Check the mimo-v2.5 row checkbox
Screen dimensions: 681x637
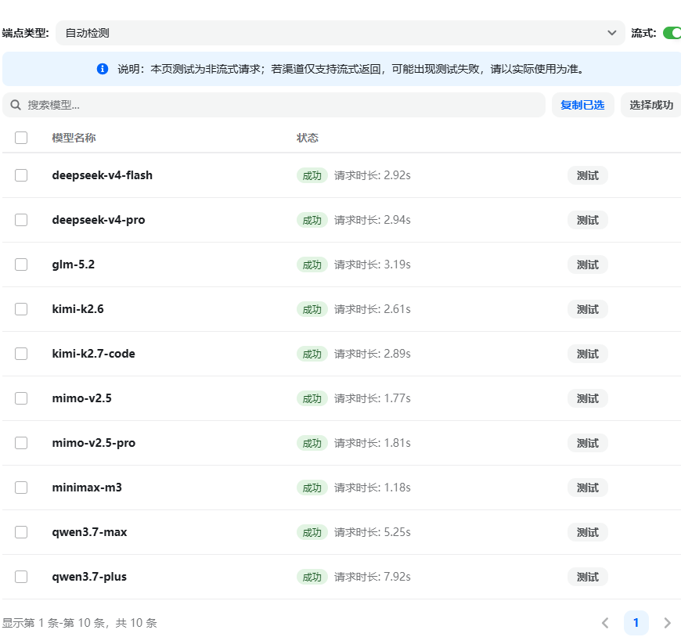[x=21, y=398]
